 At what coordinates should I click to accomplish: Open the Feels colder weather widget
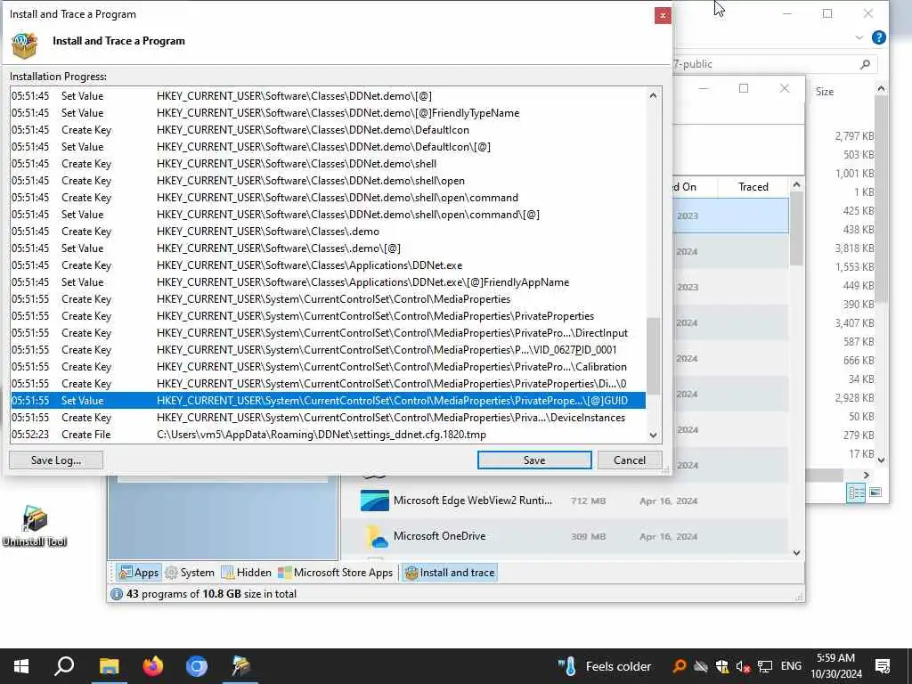click(605, 666)
